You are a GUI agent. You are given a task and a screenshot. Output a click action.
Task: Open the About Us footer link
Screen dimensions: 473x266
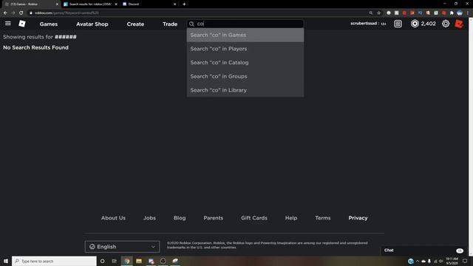pyautogui.click(x=113, y=218)
